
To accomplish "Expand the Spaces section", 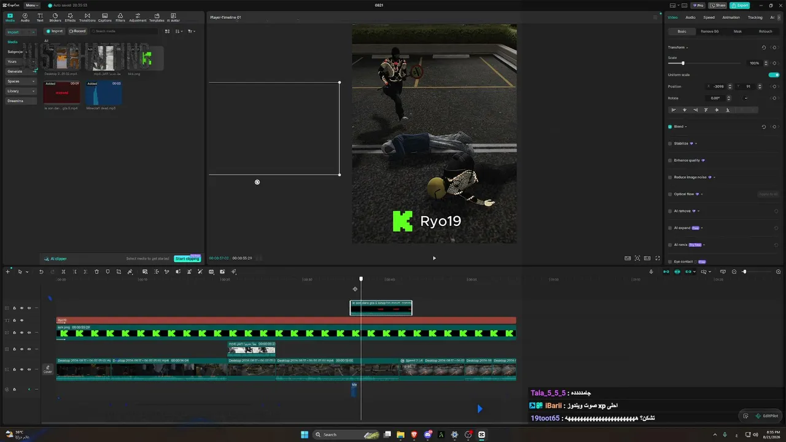I will 21,81.
